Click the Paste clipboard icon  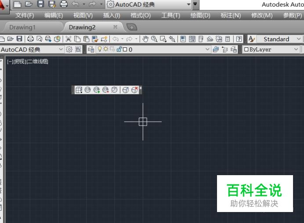coord(86,39)
